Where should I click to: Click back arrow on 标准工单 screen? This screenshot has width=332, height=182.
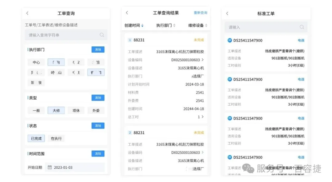coord(227,14)
